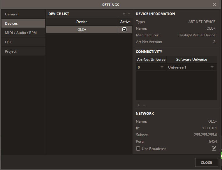222x170 pixels.
Task: Open the MIDI / Audio / BPM tab
Action: coord(23,33)
